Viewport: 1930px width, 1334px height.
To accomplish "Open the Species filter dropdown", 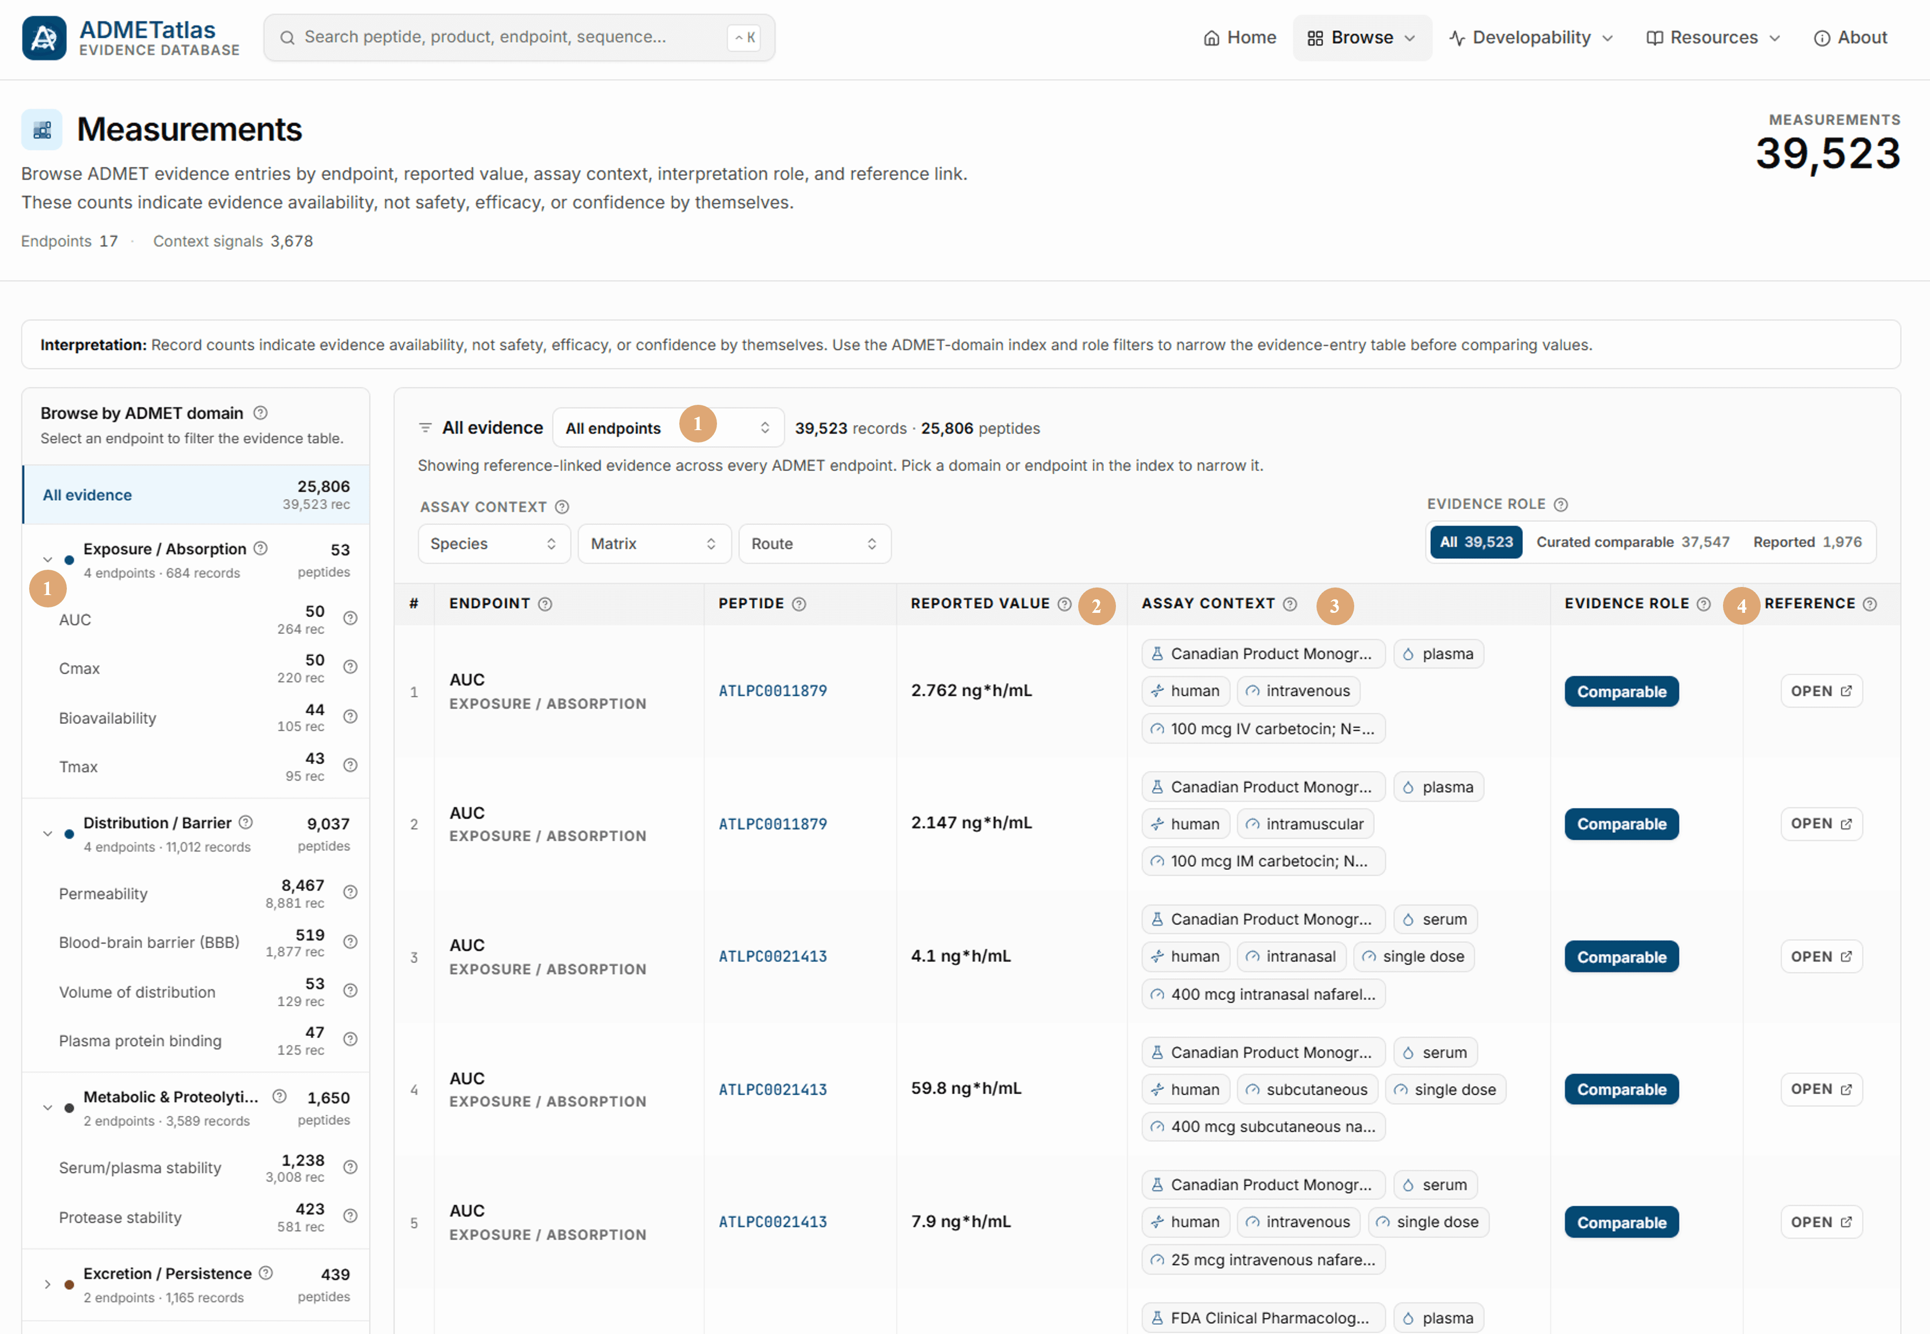I will coord(494,544).
